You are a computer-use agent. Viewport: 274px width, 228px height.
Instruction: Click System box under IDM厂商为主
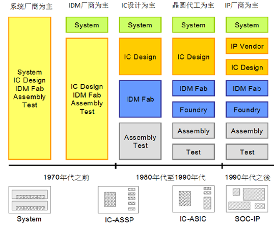coord(87,25)
